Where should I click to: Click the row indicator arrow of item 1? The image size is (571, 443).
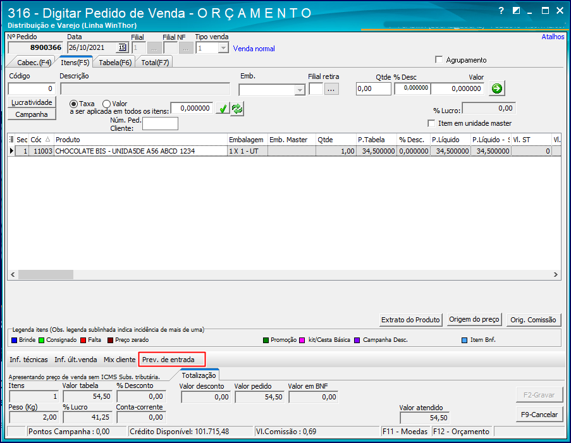11,150
